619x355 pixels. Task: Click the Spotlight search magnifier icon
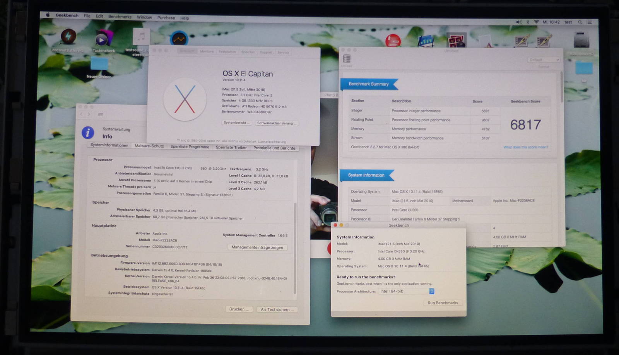click(580, 22)
